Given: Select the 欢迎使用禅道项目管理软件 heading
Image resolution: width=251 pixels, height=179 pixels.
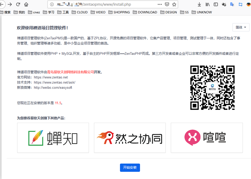Looking at the screenshot, I should (42, 28).
